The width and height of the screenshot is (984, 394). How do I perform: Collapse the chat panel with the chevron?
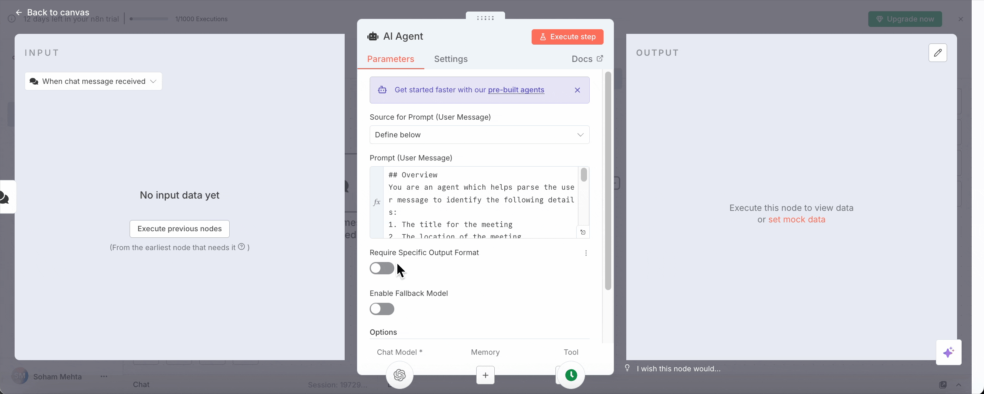(959, 385)
